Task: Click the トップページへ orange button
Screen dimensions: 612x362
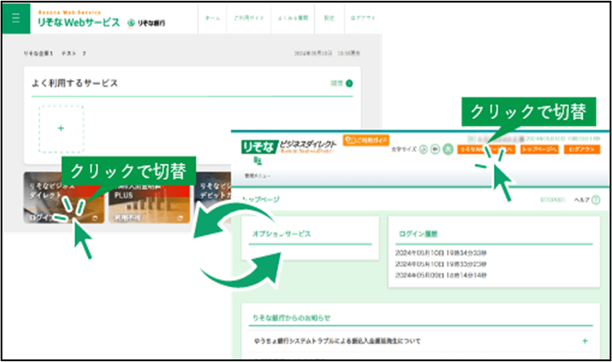Action: point(540,150)
